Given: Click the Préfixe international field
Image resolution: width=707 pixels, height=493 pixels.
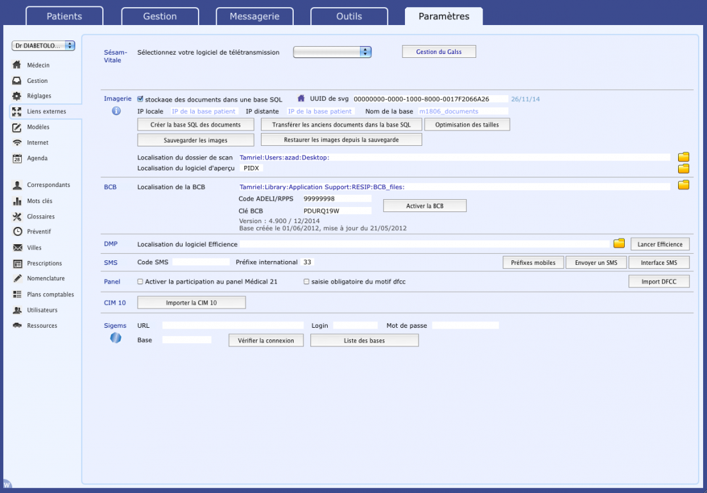Looking at the screenshot, I should (307, 262).
